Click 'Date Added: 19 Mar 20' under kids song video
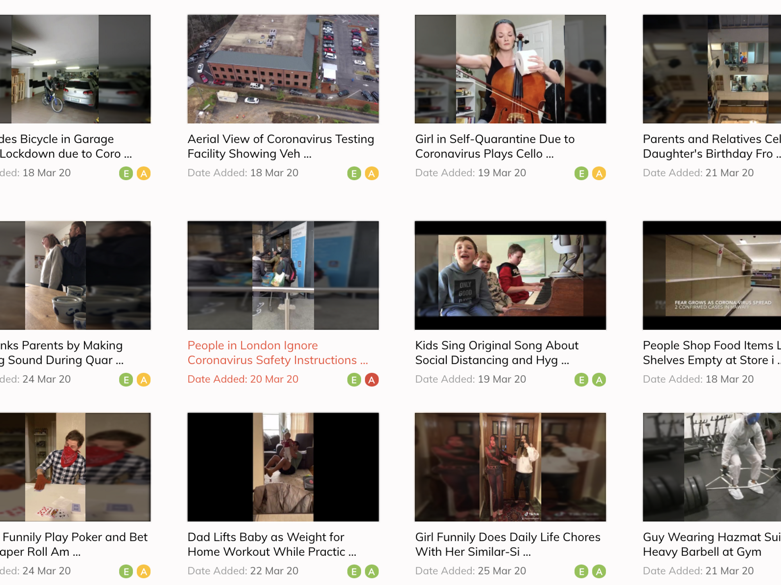This screenshot has width=781, height=585. 471,379
